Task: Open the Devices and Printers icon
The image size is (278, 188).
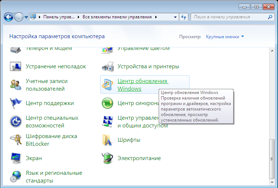Action: point(108,66)
